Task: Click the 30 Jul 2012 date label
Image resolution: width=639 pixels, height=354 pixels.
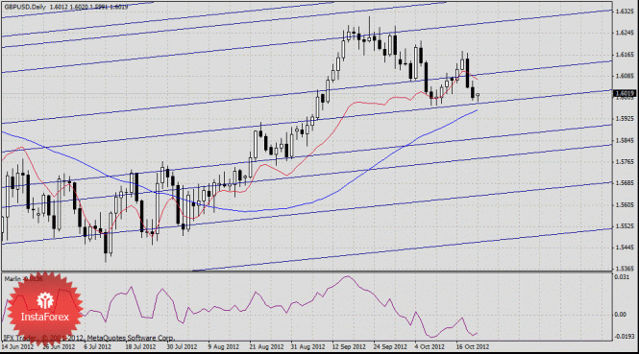Action: pos(182,347)
